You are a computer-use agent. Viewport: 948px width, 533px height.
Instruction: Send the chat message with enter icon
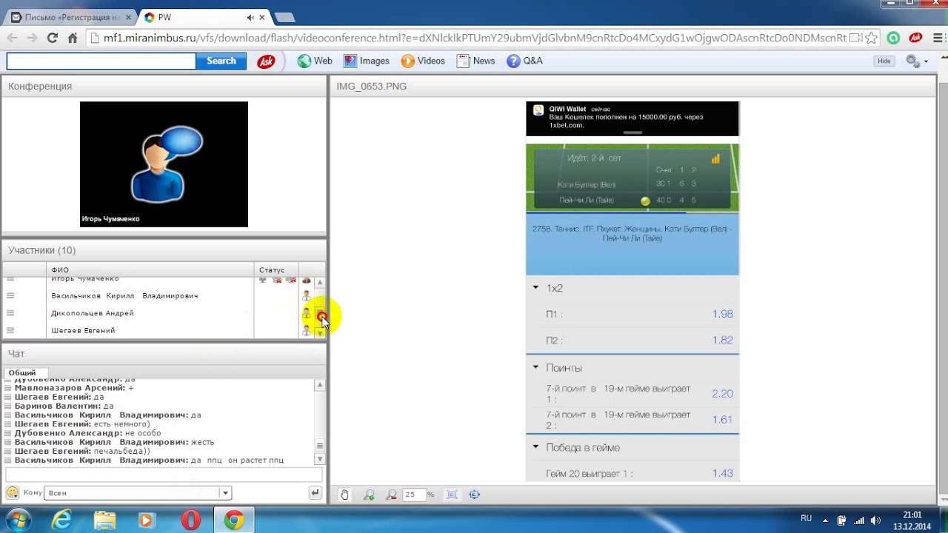click(315, 492)
